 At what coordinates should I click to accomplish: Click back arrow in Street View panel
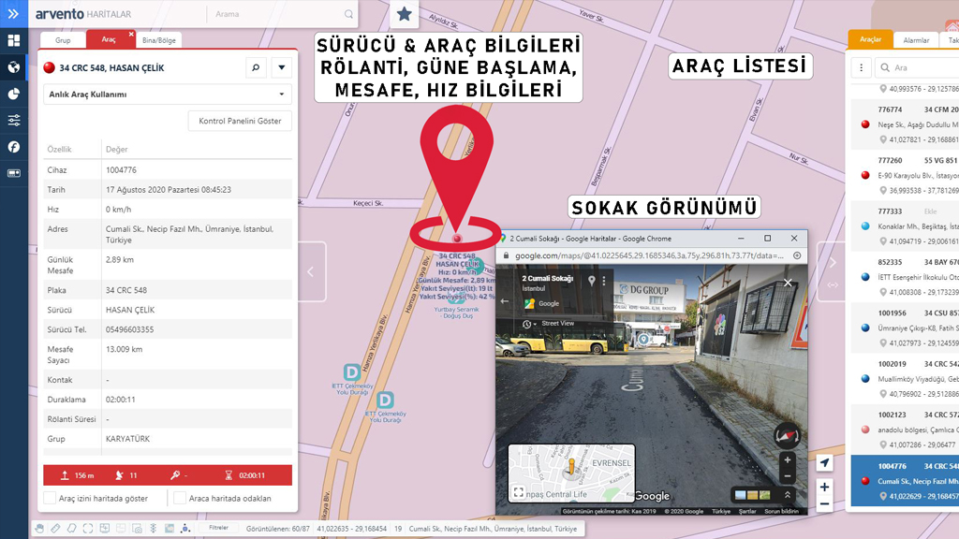coord(505,300)
